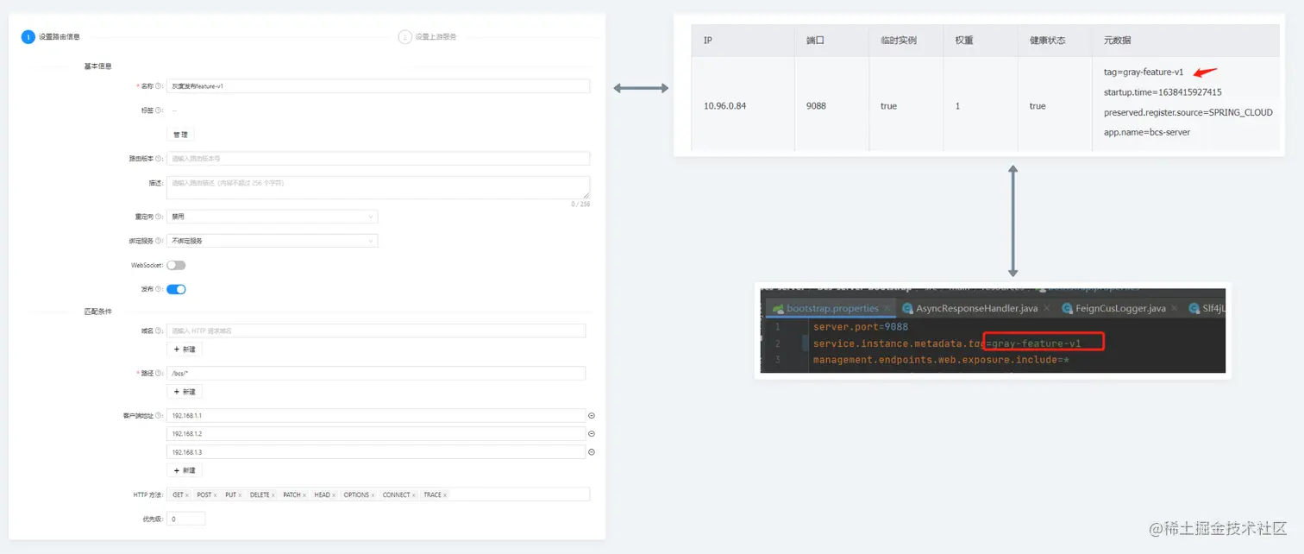This screenshot has width=1304, height=554.
Task: Click 新建 button under client addresses
Action: pos(185,470)
